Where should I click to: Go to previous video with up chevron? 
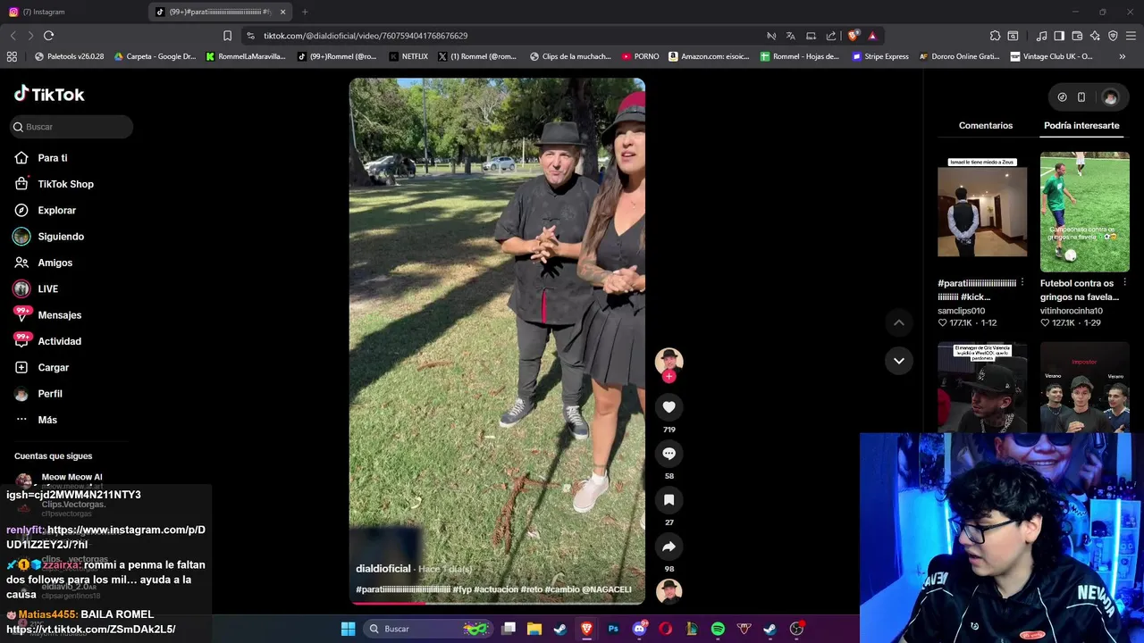(x=899, y=322)
